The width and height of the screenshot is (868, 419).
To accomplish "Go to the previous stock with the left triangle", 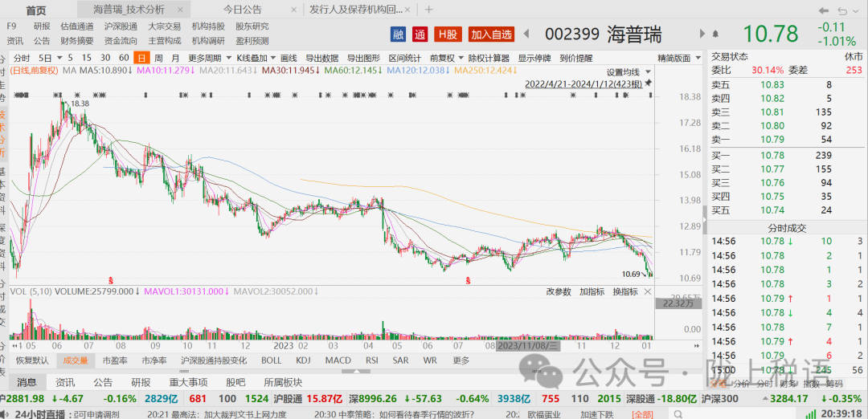I will point(526,34).
